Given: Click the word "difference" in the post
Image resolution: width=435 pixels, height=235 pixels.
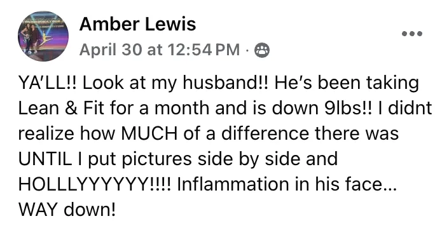Looking at the screenshot, I should coord(265,133).
